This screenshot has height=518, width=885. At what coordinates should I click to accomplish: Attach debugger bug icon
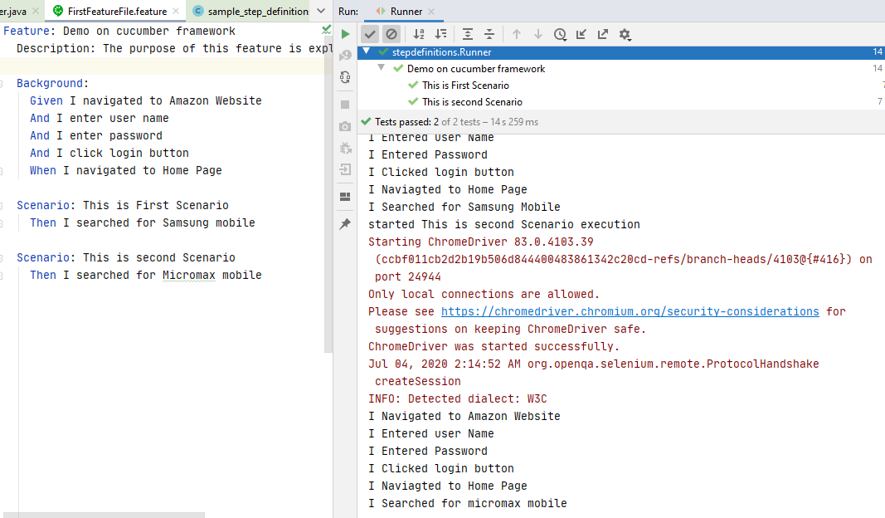pos(345,148)
